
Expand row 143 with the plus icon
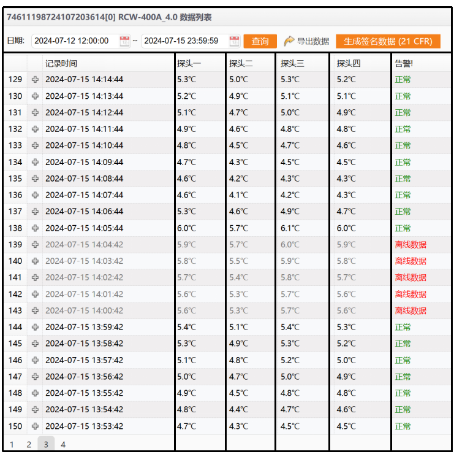(x=35, y=310)
